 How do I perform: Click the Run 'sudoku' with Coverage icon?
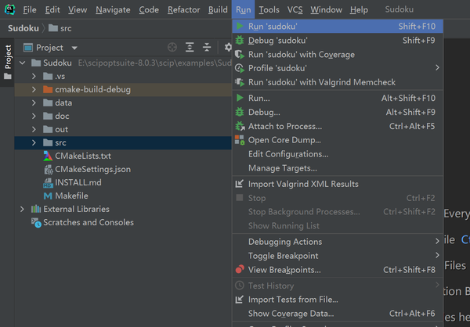click(240, 55)
